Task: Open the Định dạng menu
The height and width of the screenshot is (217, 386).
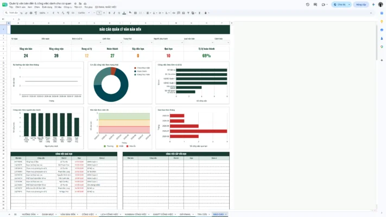Action: (47, 7)
